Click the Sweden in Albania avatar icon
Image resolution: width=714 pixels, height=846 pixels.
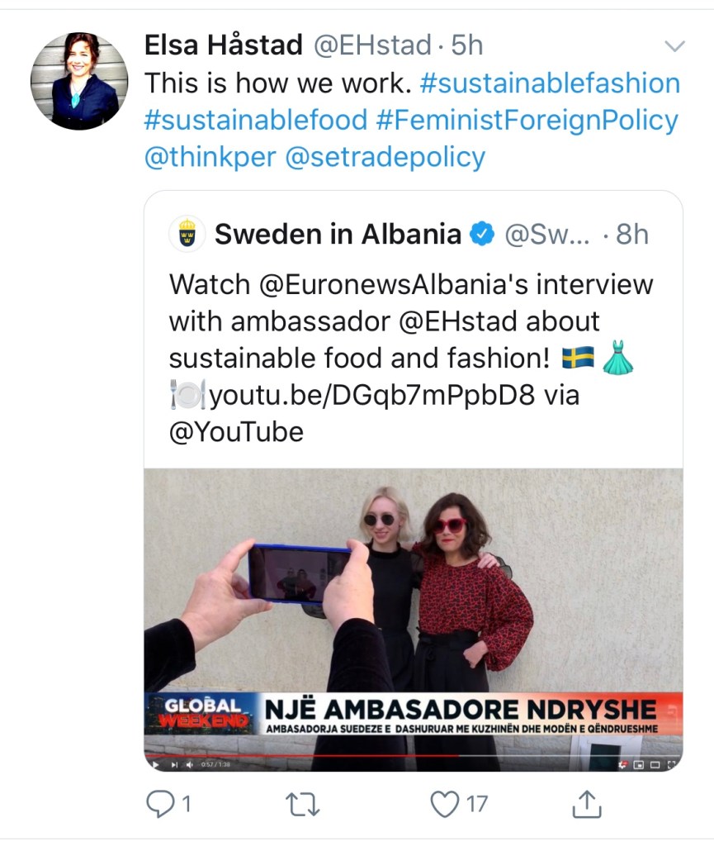click(187, 235)
